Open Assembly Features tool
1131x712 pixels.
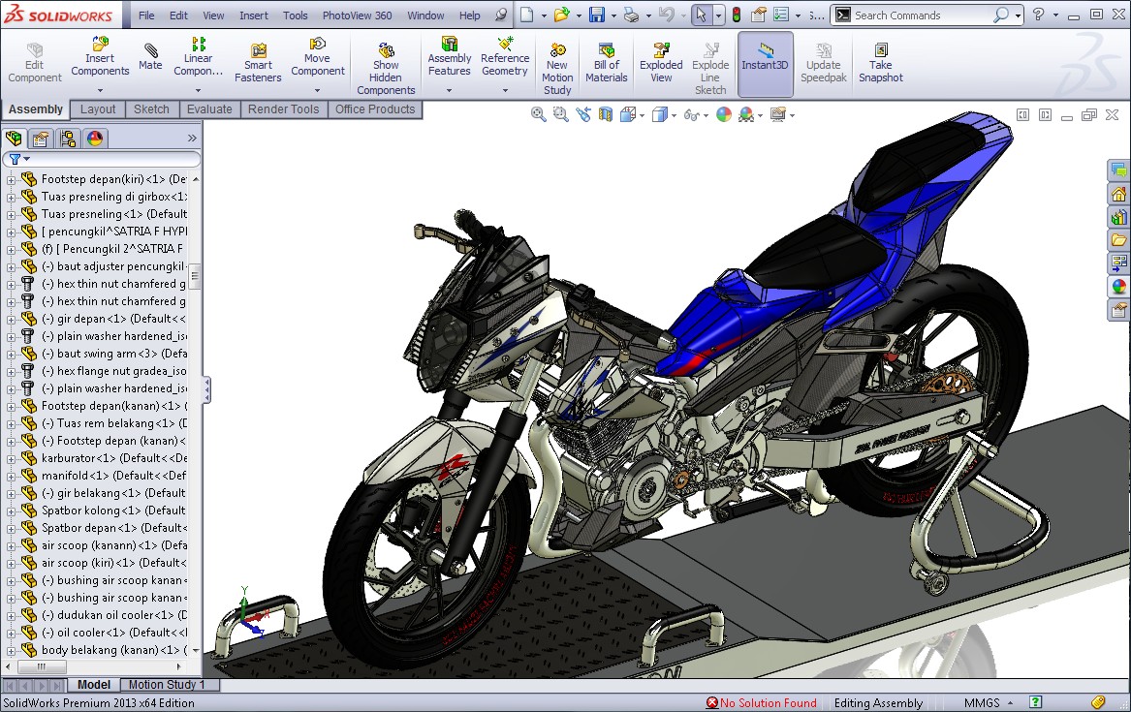click(x=449, y=56)
